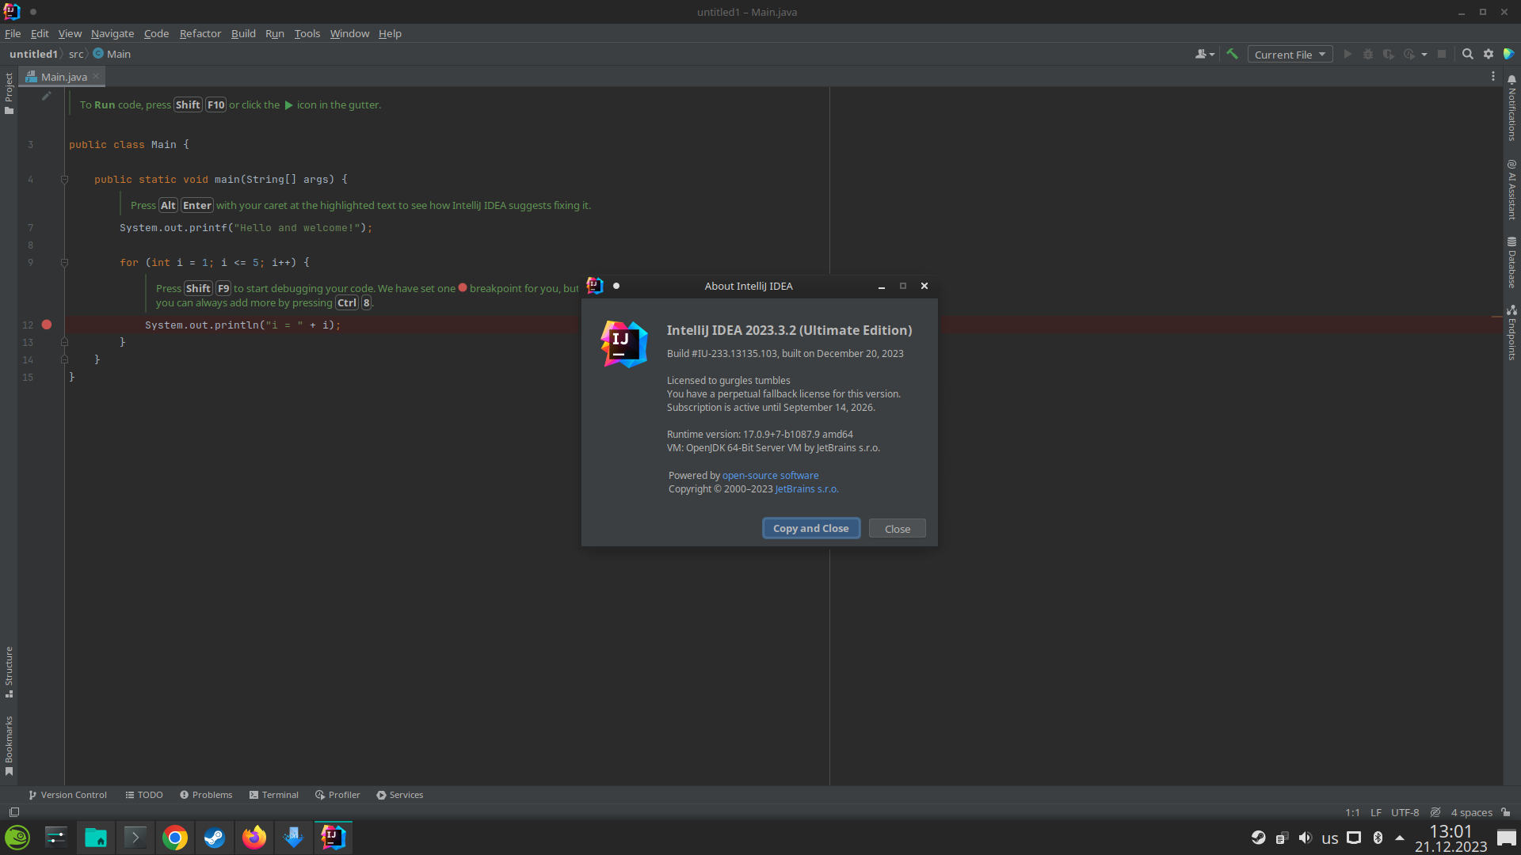
Task: Launch Firefox from the taskbar
Action: pyautogui.click(x=254, y=838)
